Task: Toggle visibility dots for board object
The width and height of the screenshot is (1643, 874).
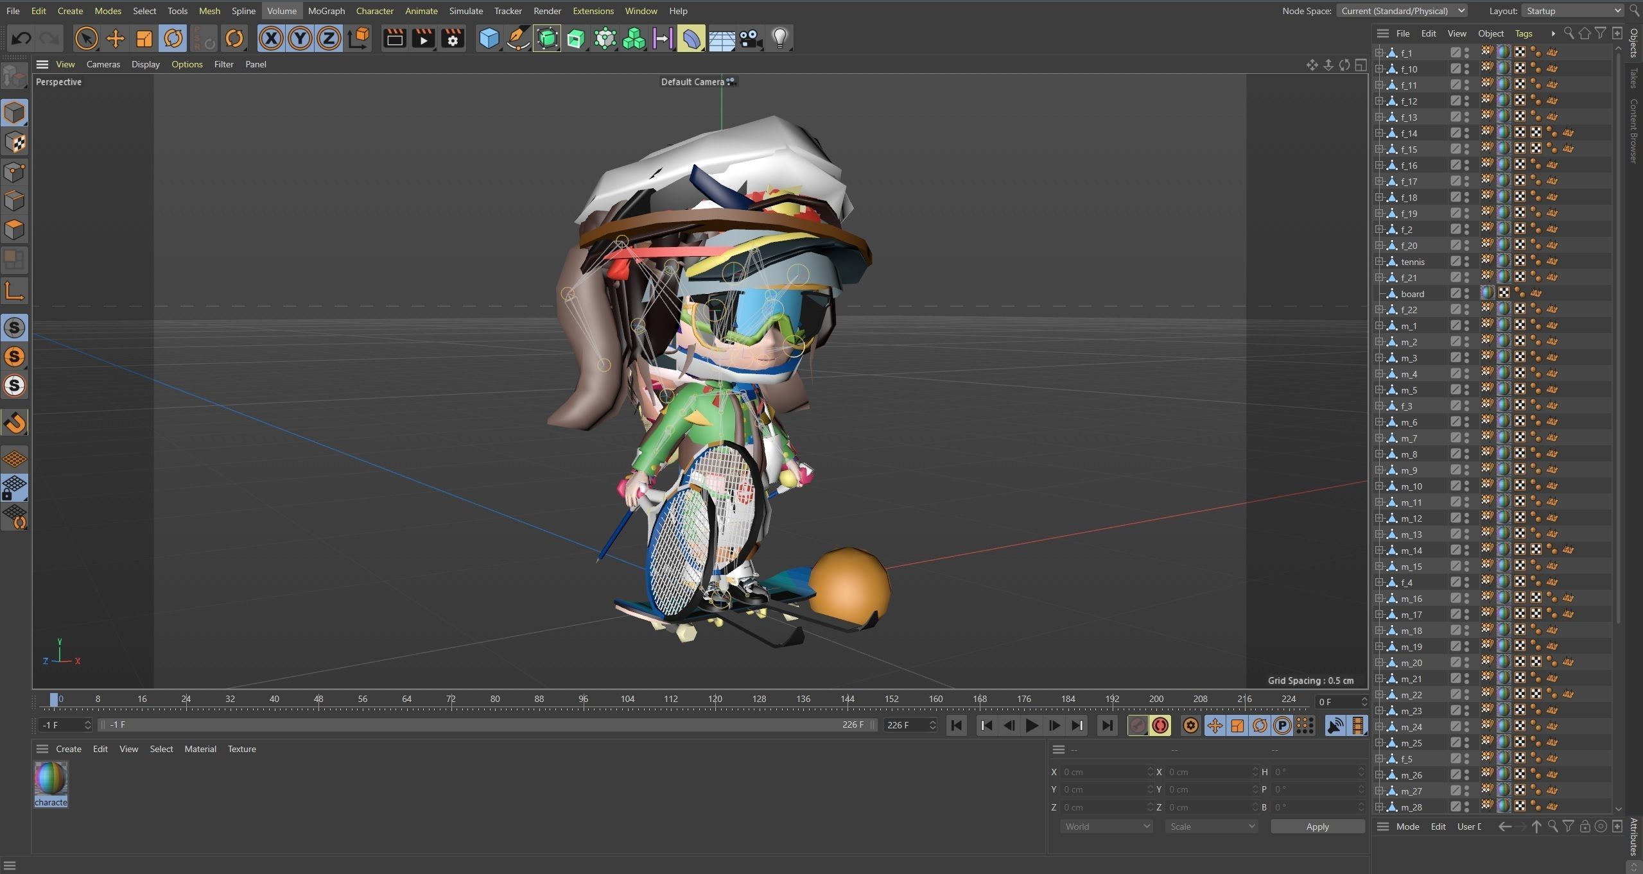Action: tap(1466, 293)
